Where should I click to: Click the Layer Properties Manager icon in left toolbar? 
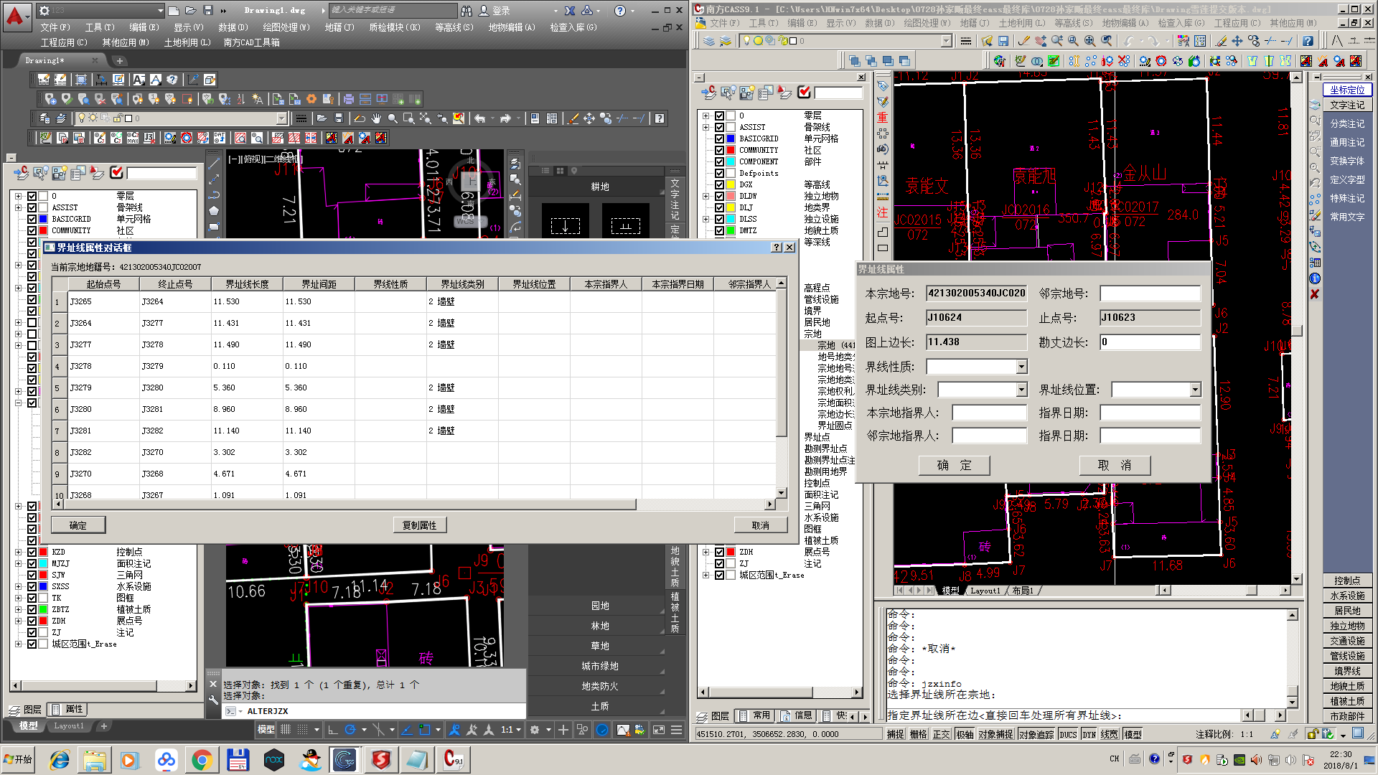[45, 118]
